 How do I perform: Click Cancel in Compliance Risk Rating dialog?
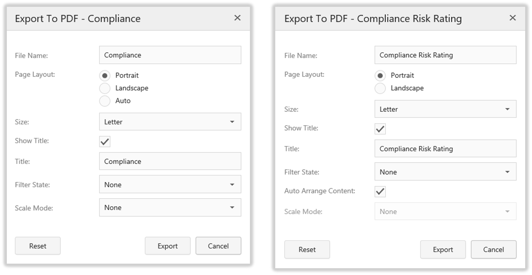pos(494,249)
